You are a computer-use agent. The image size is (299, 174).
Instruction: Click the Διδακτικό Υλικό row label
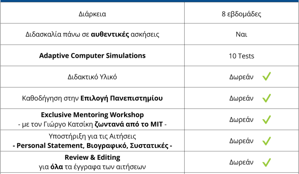click(92, 77)
